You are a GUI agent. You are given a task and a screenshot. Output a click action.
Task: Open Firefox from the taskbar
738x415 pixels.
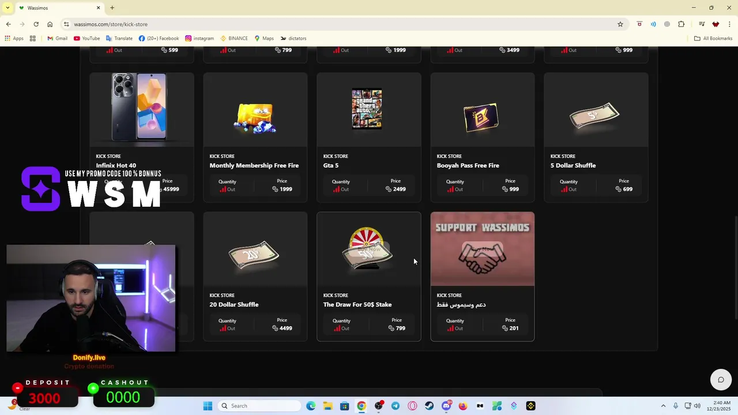[x=462, y=406]
